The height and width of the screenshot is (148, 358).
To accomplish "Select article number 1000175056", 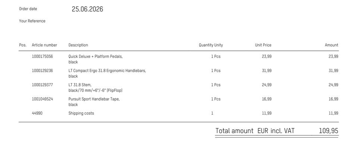I will pos(42,56).
